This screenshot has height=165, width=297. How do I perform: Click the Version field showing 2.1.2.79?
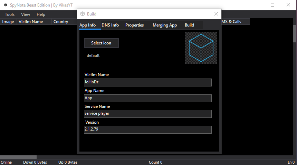pyautogui.click(x=148, y=130)
